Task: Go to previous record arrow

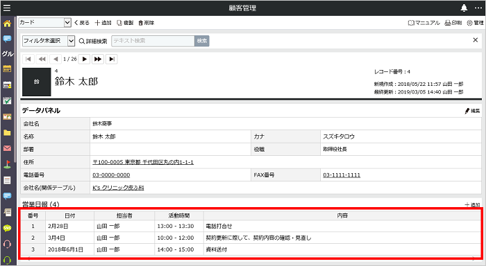Action: pos(56,59)
